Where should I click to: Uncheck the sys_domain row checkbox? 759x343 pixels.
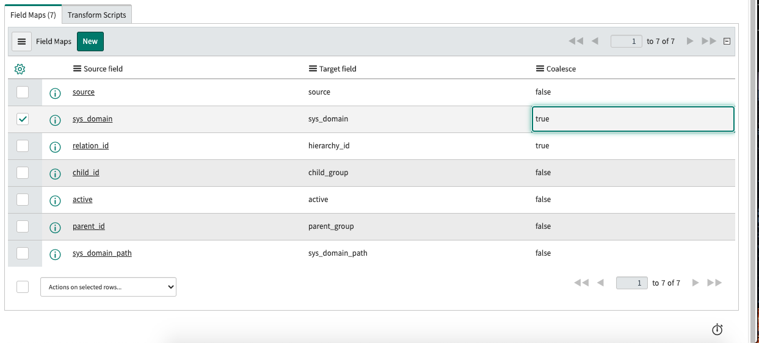tap(23, 119)
